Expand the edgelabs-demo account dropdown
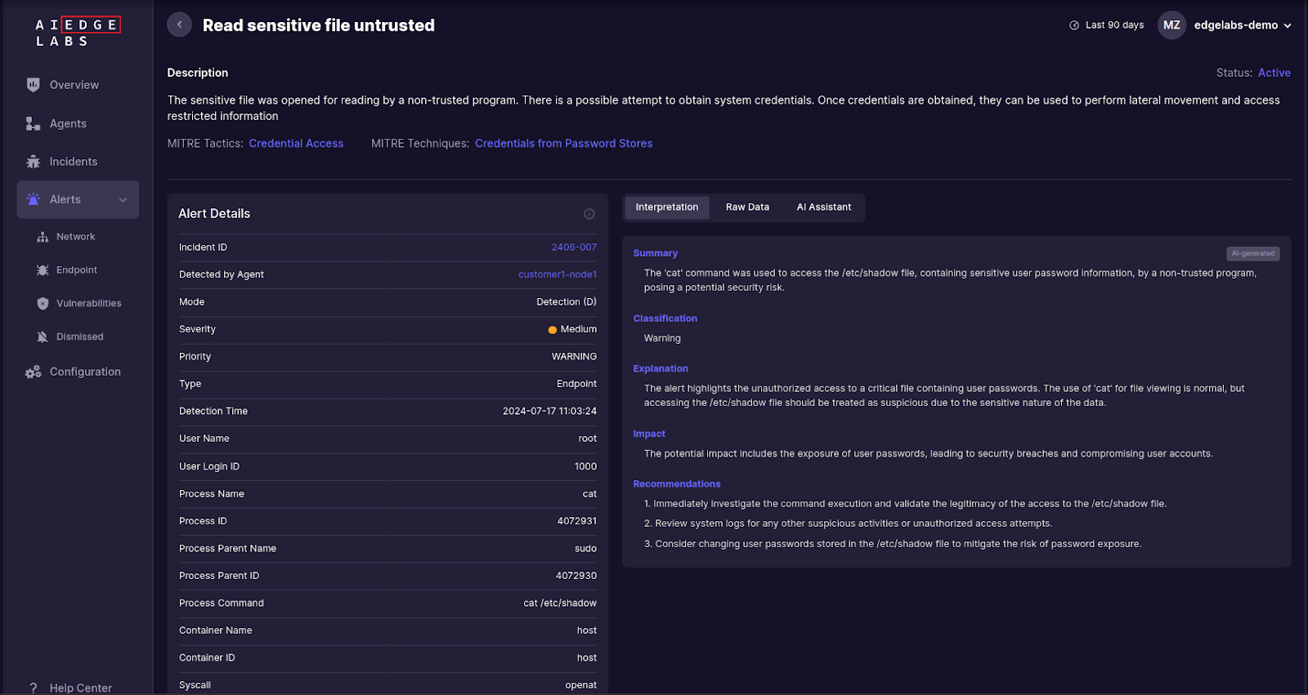Viewport: 1308px width, 695px height. [x=1287, y=25]
